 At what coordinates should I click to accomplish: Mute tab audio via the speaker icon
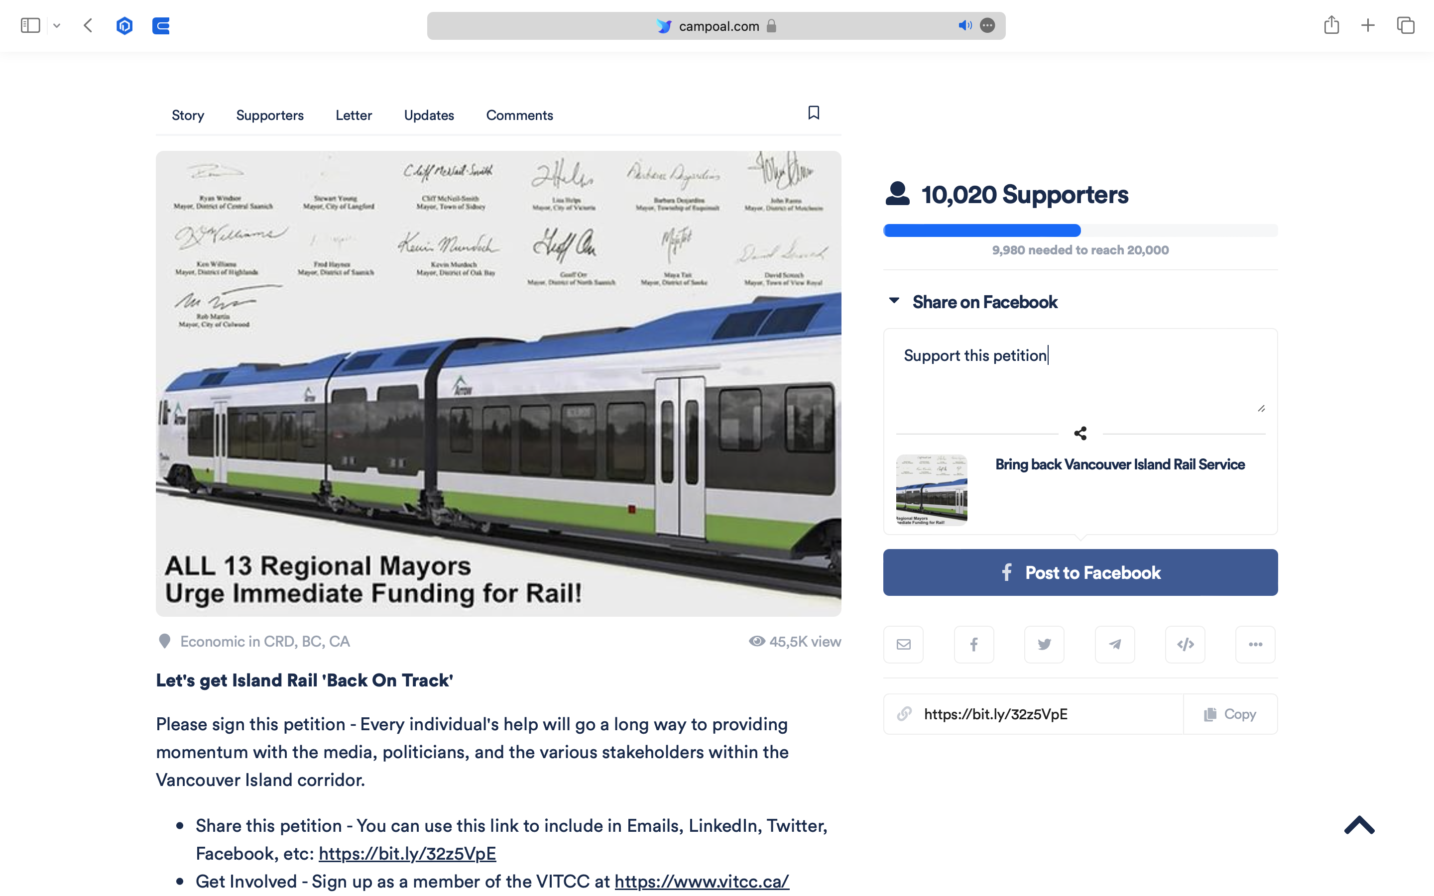pyautogui.click(x=964, y=25)
